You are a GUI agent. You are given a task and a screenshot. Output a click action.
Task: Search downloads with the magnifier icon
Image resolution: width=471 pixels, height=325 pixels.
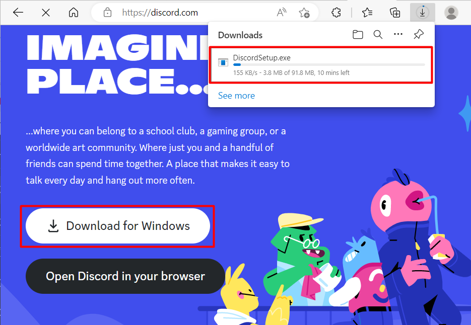coord(378,35)
